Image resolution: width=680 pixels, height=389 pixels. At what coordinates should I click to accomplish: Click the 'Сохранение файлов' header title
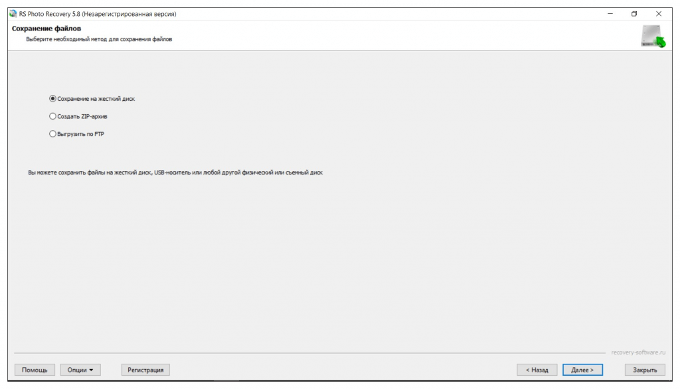[46, 29]
